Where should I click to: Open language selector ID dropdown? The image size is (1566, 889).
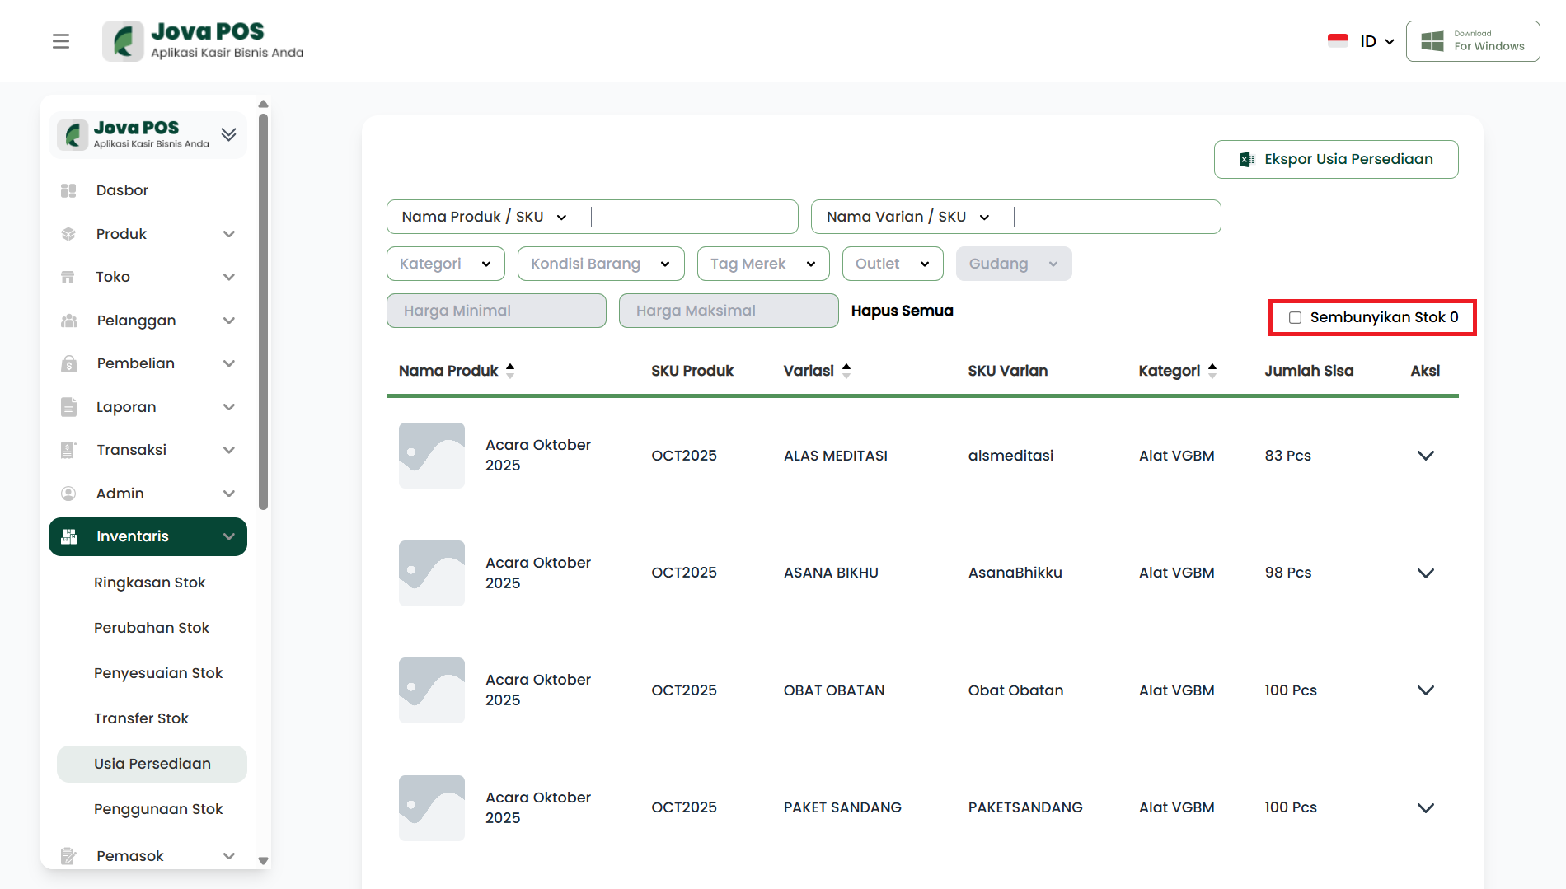pos(1376,41)
